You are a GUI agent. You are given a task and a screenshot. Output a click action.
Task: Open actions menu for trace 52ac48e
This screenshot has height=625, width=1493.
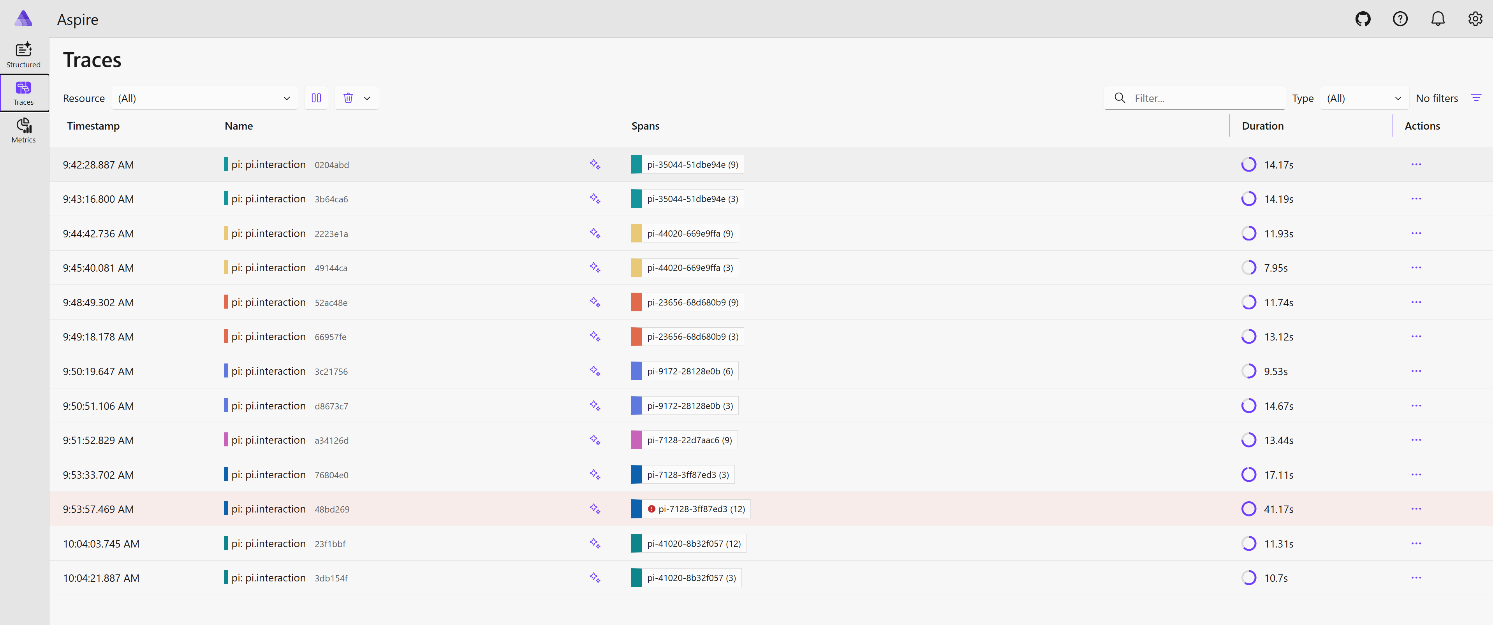coord(1416,302)
